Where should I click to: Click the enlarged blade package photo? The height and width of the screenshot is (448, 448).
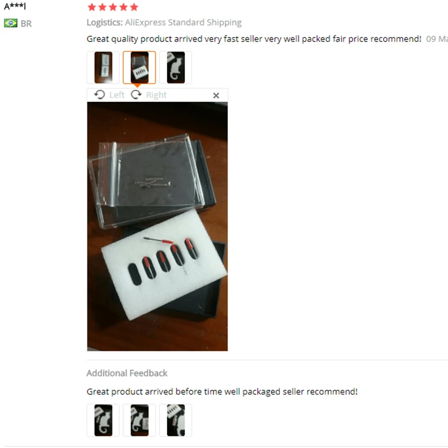[x=157, y=226]
